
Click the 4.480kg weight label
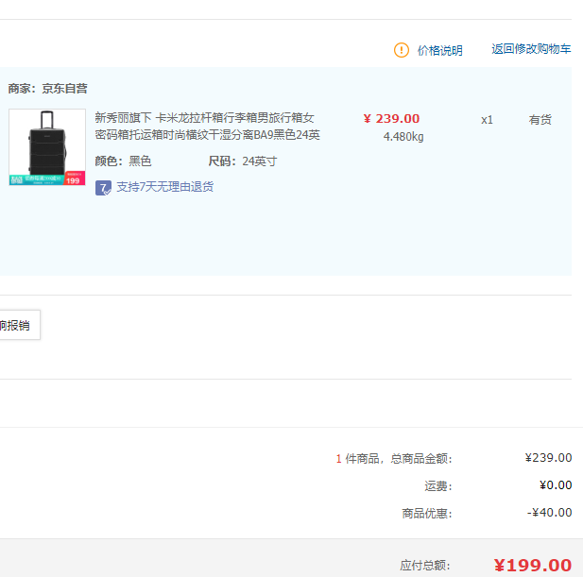click(x=403, y=137)
